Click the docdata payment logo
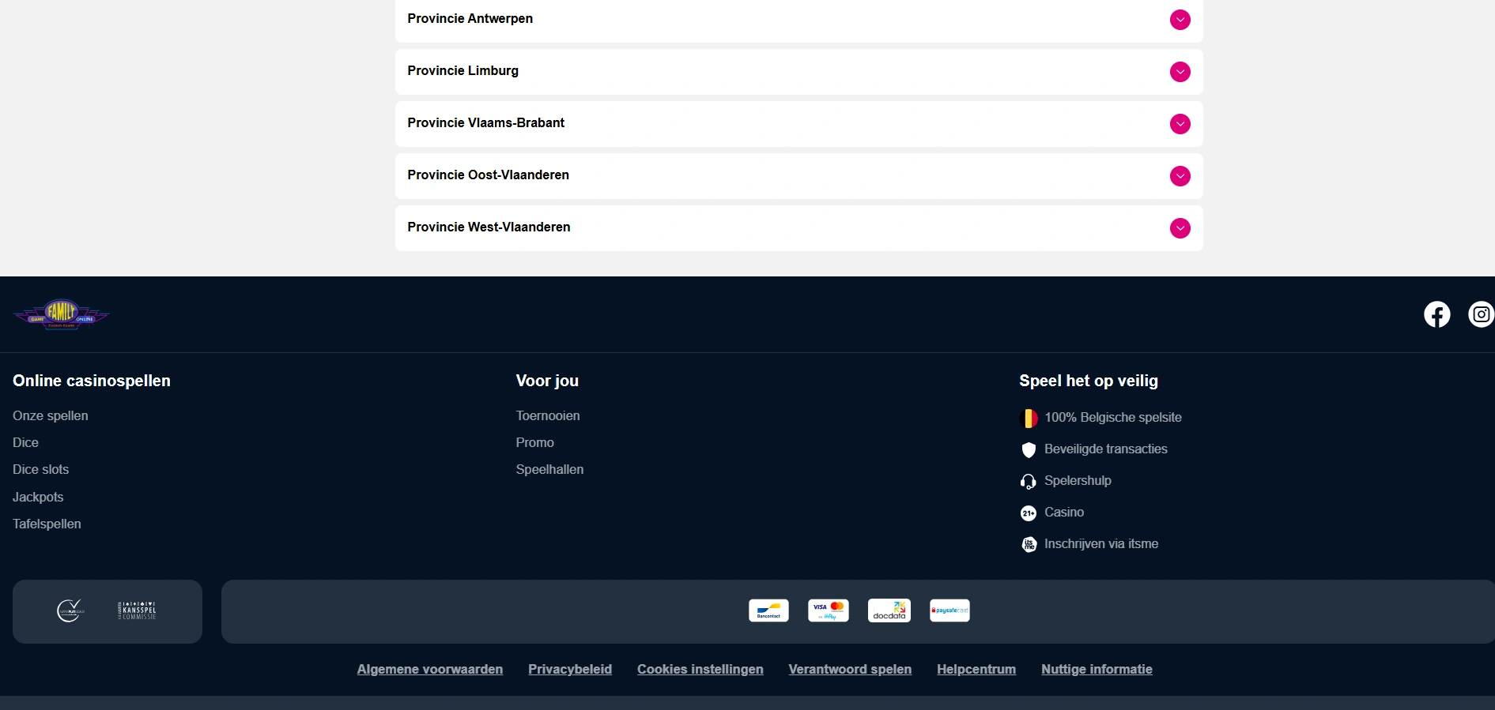Viewport: 1495px width, 710px height. pyautogui.click(x=889, y=610)
